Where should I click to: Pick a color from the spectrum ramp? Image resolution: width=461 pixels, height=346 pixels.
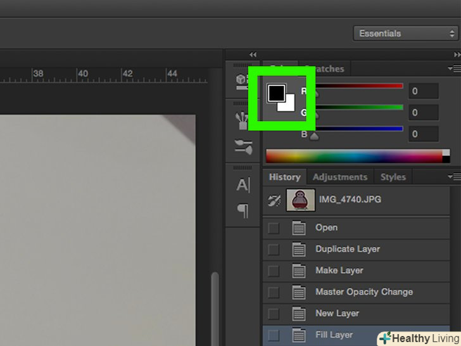point(355,157)
